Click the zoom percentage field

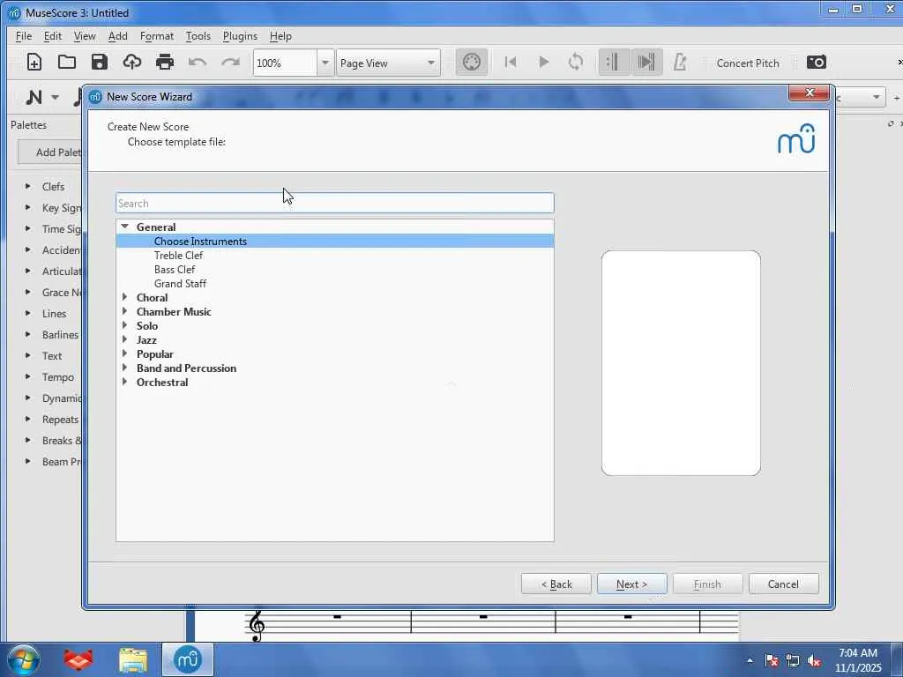(285, 63)
